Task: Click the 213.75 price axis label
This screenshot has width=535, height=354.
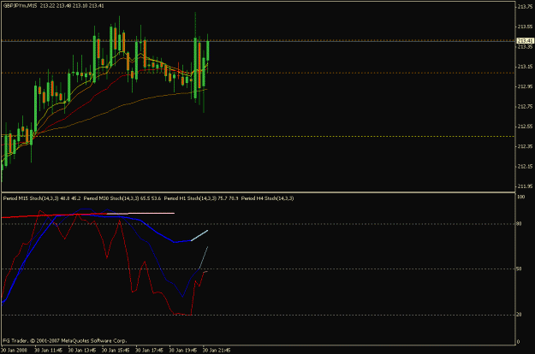Action: [x=525, y=6]
